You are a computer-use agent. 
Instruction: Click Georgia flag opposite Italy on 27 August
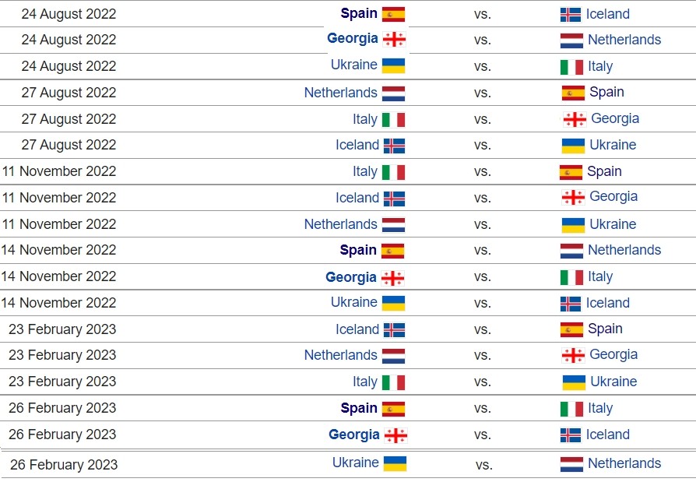[575, 119]
